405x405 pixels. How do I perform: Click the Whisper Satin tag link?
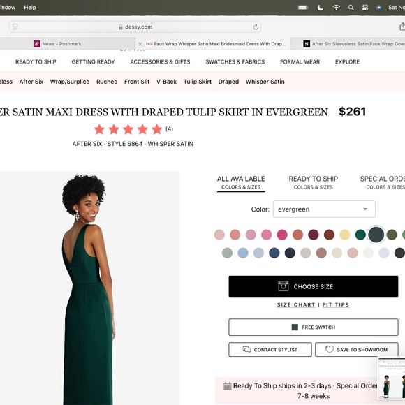coord(265,82)
